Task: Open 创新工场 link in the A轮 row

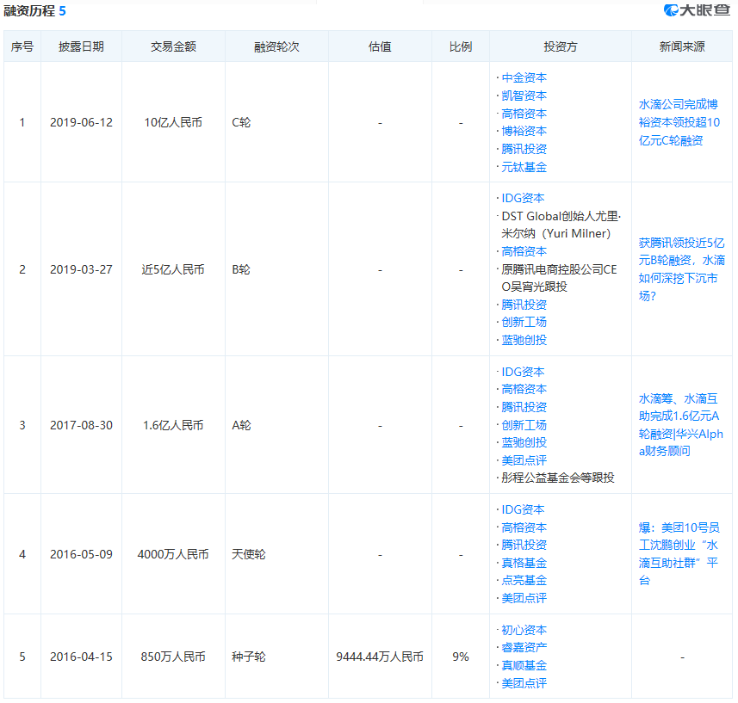Action: click(x=524, y=424)
